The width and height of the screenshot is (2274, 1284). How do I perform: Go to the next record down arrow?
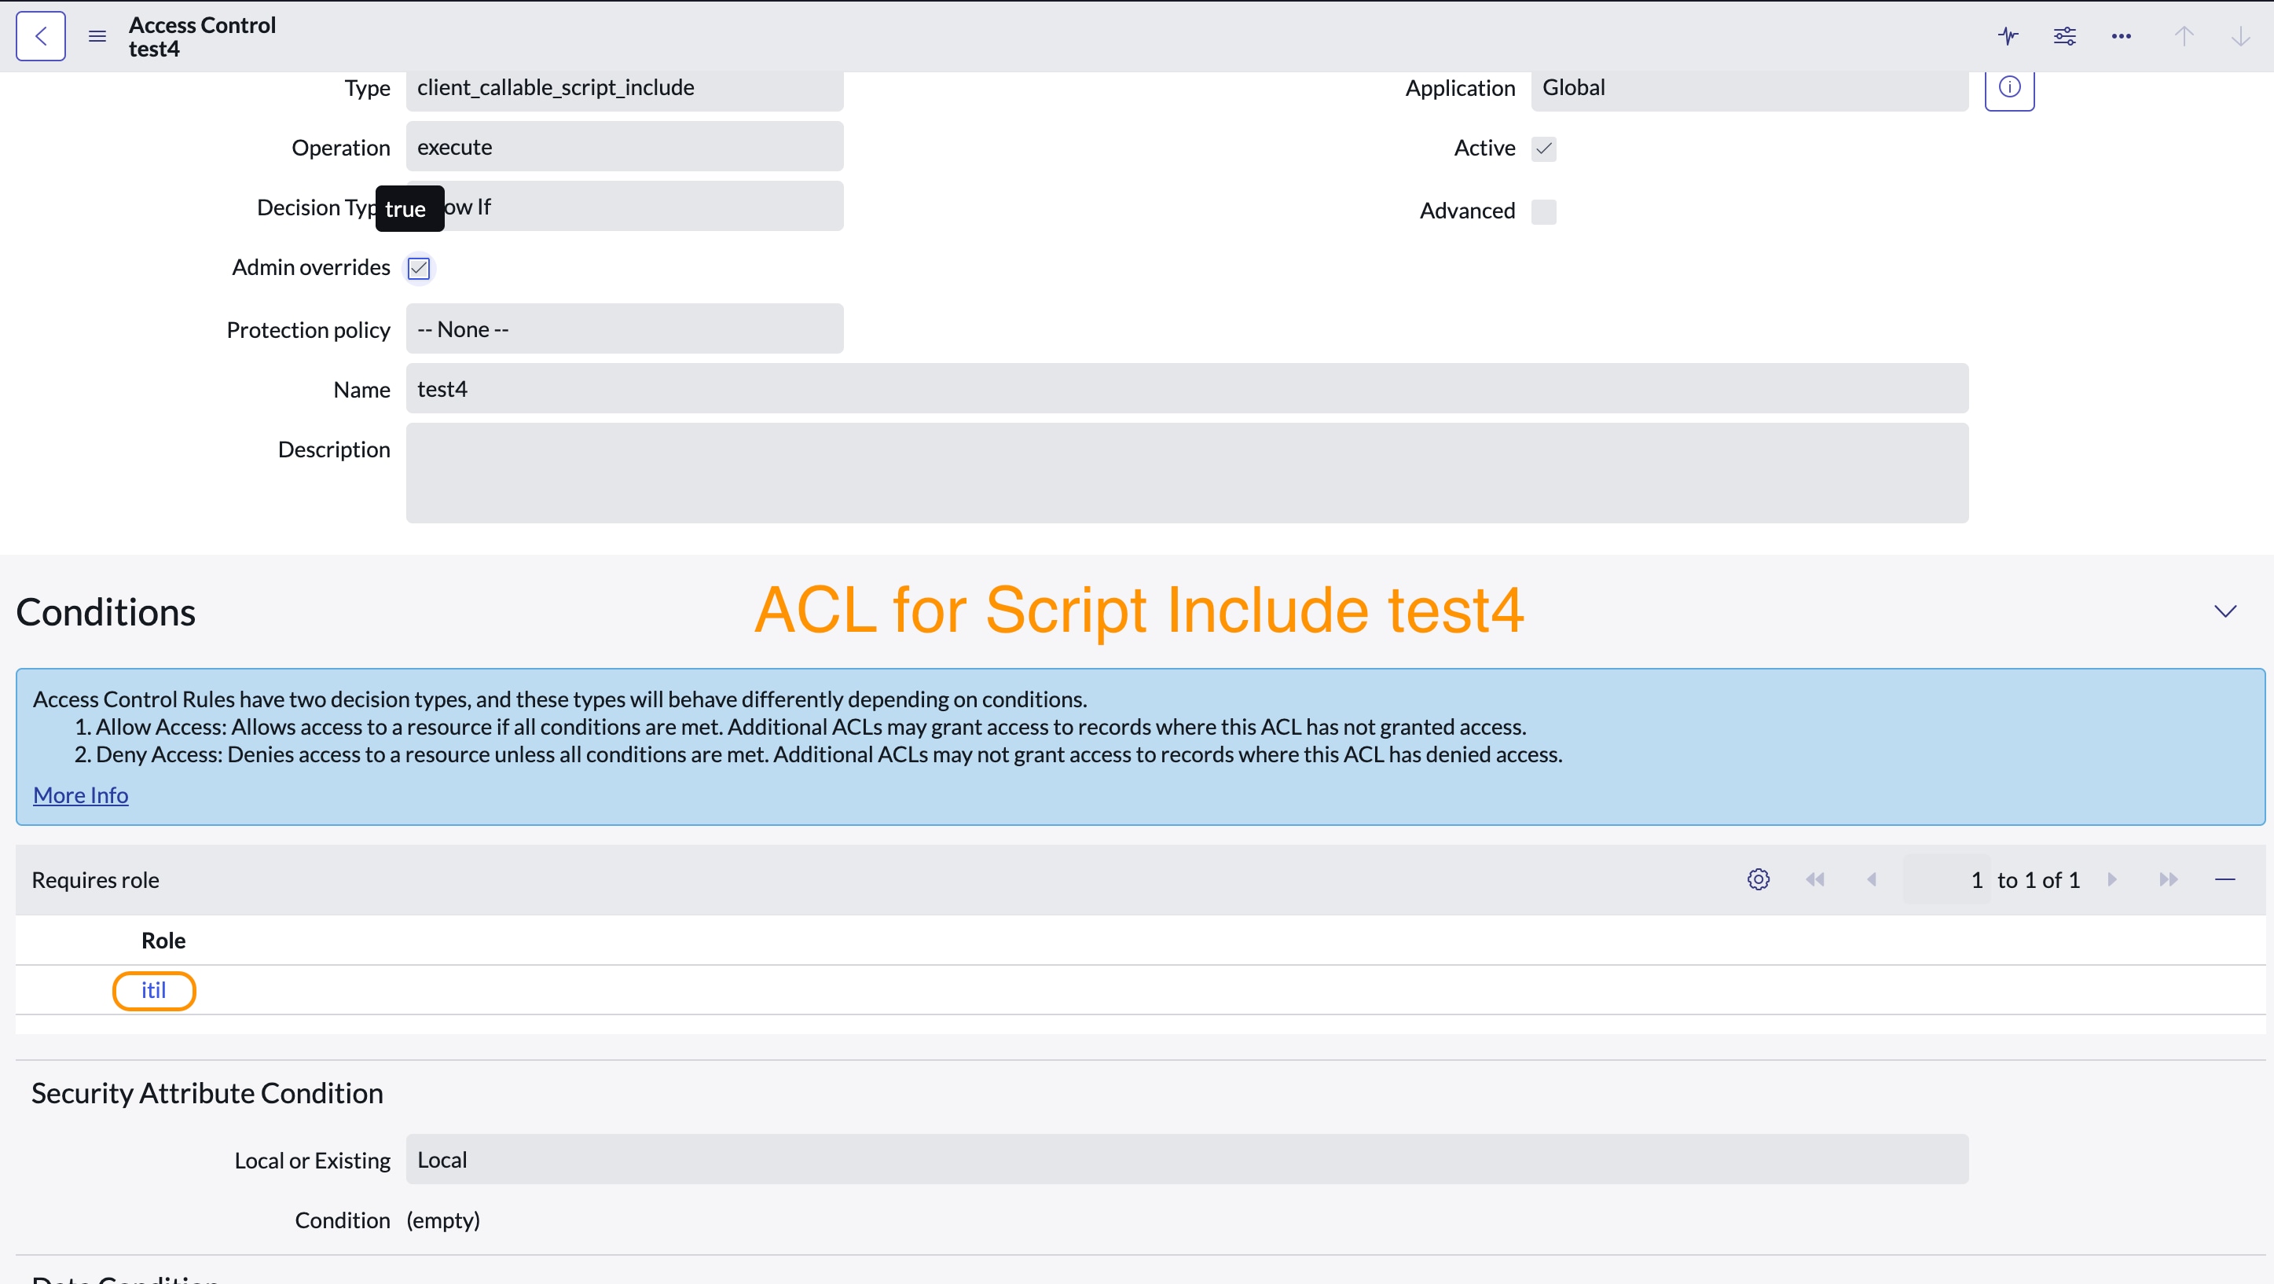click(2240, 36)
